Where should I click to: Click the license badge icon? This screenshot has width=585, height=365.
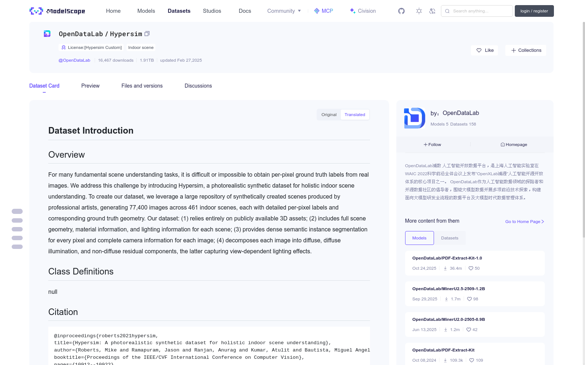click(64, 47)
